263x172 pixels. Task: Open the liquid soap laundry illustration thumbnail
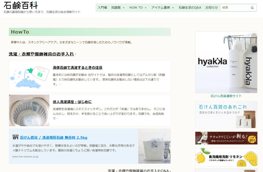click(29, 76)
